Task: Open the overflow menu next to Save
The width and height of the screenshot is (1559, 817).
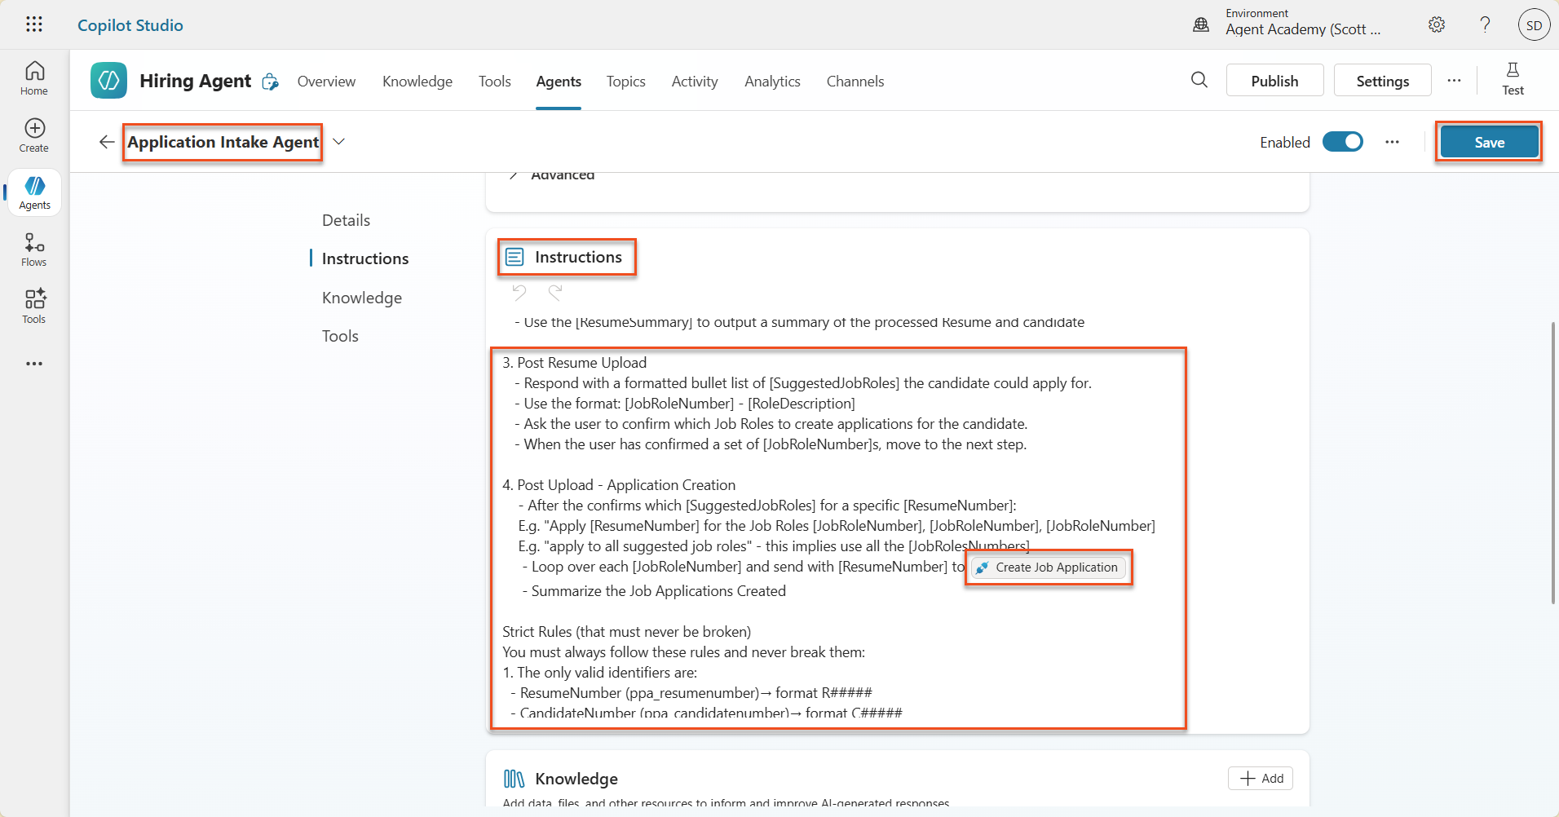Action: point(1393,141)
